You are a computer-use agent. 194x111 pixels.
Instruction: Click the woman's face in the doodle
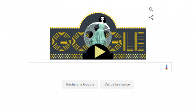coord(102,19)
